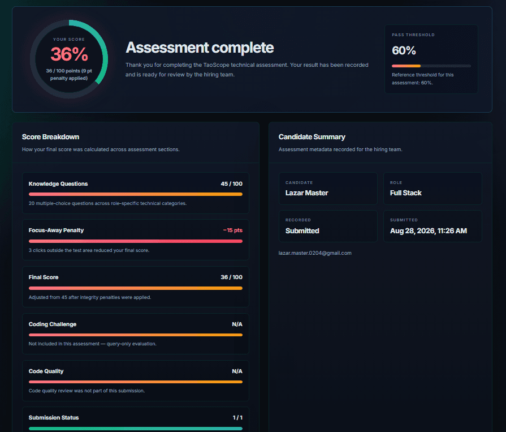Click the 'Submission Status' label
Viewport: 506px width, 432px height.
(x=54, y=418)
